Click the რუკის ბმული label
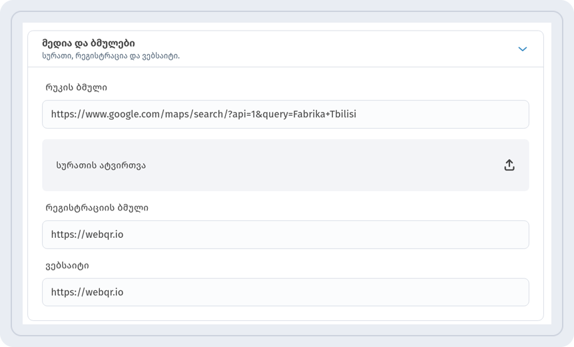574x347 pixels. pyautogui.click(x=76, y=87)
